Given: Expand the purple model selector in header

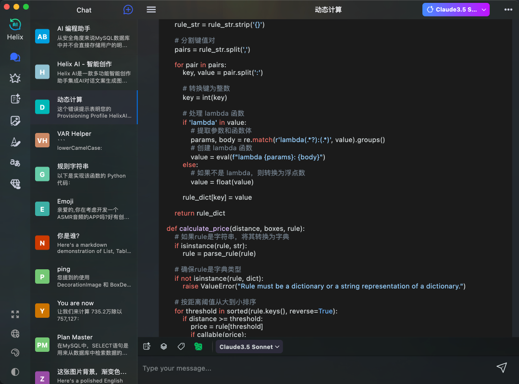Looking at the screenshot, I should pyautogui.click(x=456, y=10).
